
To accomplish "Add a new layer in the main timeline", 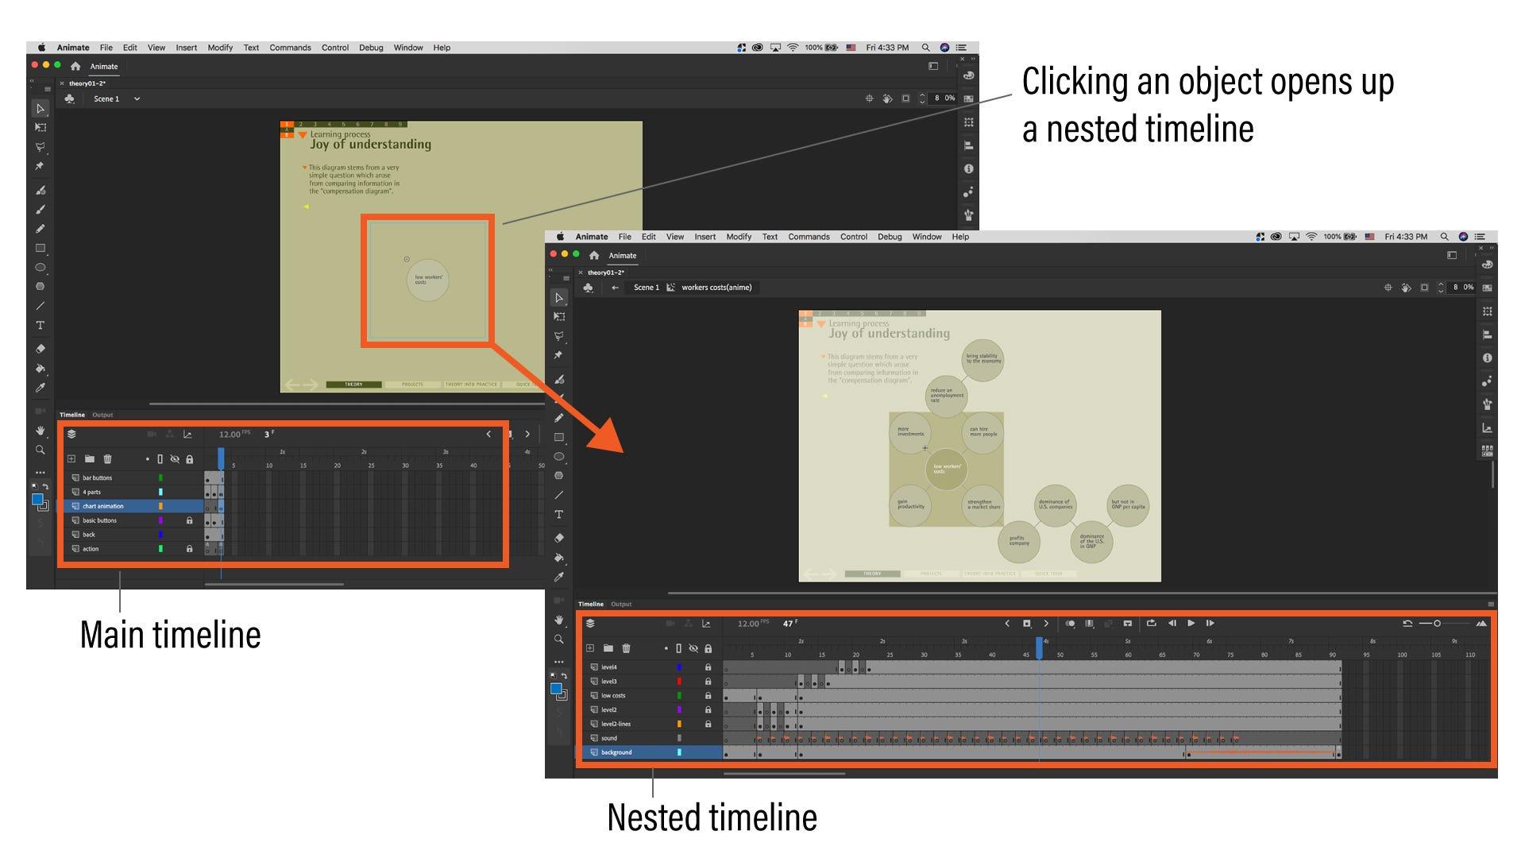I will [71, 459].
